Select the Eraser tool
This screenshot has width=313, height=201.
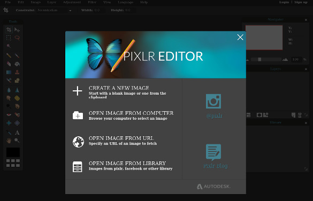(x=9, y=64)
